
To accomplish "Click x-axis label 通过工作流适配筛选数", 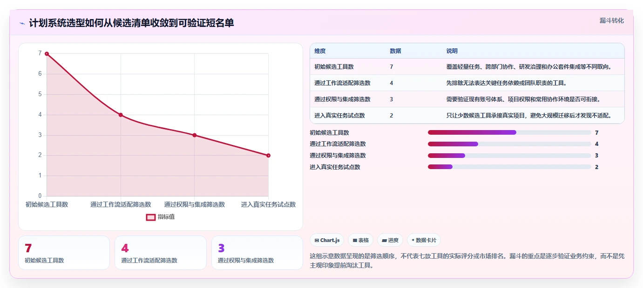I will [121, 204].
